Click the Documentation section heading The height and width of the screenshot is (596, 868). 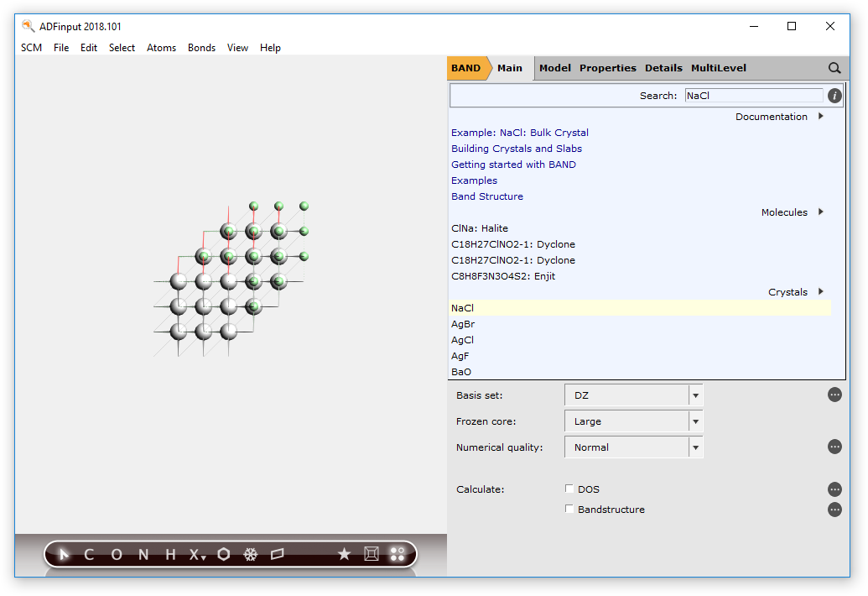(x=771, y=117)
